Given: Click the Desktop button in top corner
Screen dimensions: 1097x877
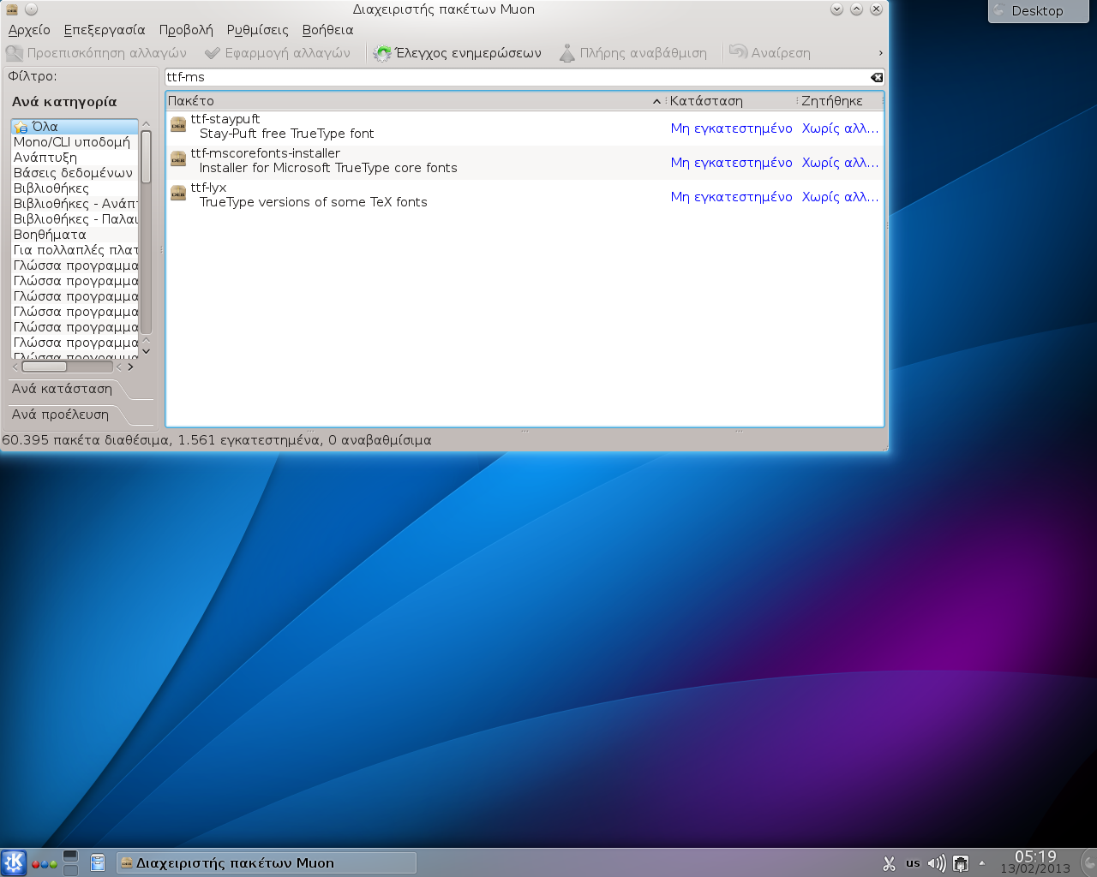Looking at the screenshot, I should pos(1037,11).
